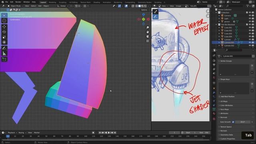
Task: Click the viewport pan hand icon
Action: click(x=148, y=32)
